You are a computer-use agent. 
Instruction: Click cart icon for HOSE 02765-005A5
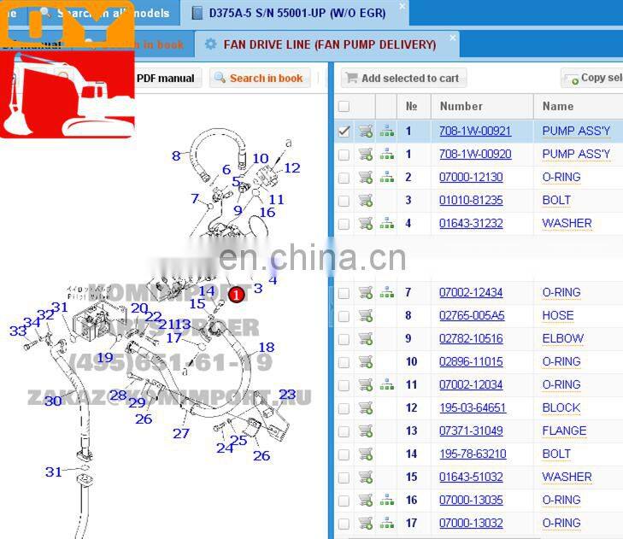pos(366,316)
